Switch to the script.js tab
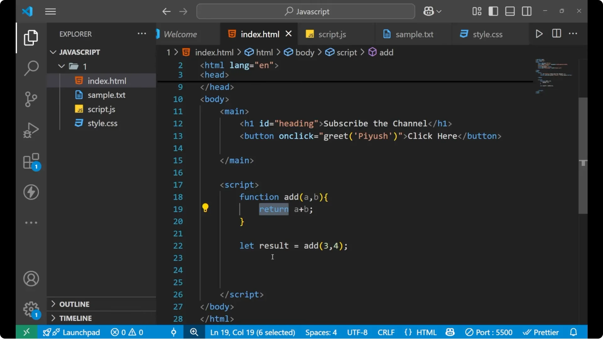The width and height of the screenshot is (603, 339). click(332, 34)
